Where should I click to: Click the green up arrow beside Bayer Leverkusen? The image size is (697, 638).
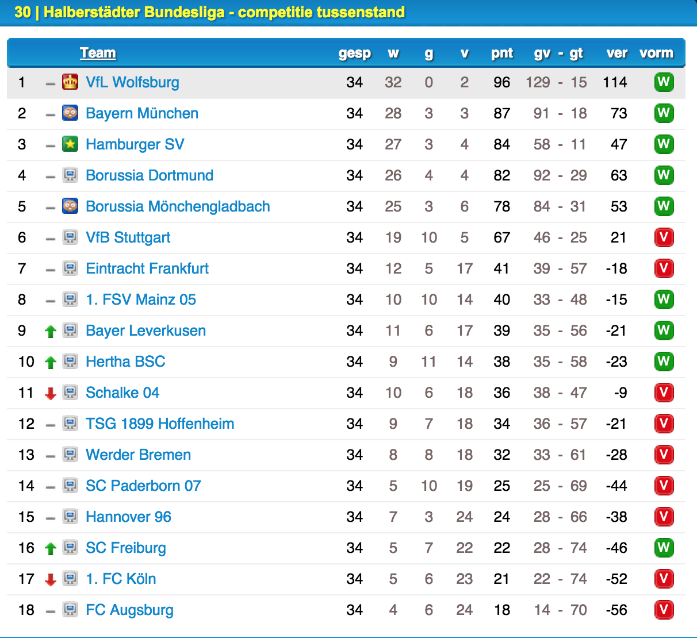pos(51,331)
